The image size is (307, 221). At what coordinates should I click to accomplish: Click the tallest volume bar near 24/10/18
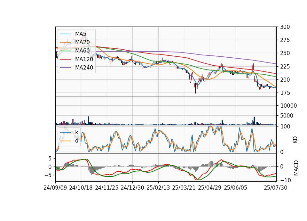coord(88,121)
